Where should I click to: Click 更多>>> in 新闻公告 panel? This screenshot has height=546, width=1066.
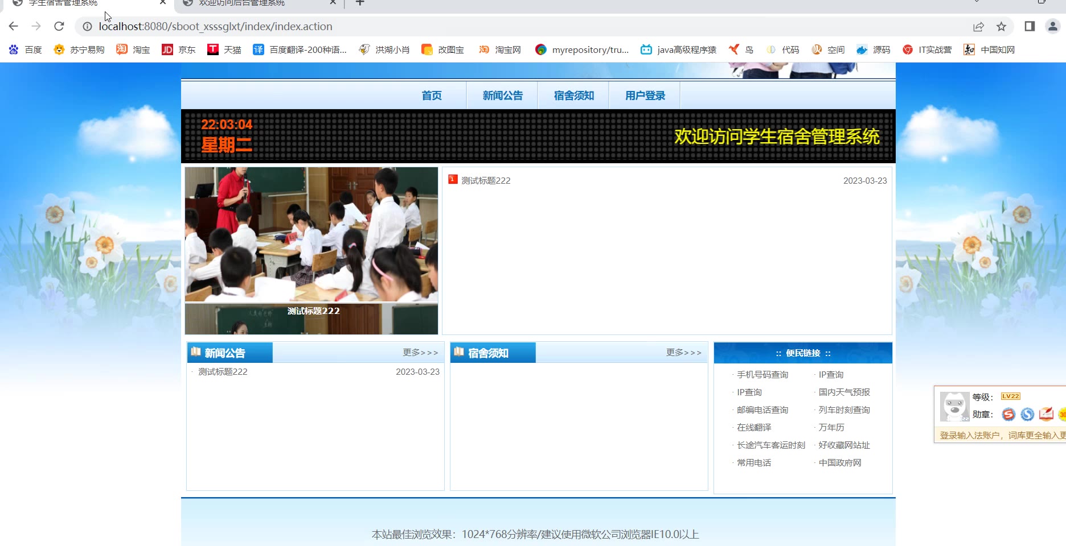(420, 353)
